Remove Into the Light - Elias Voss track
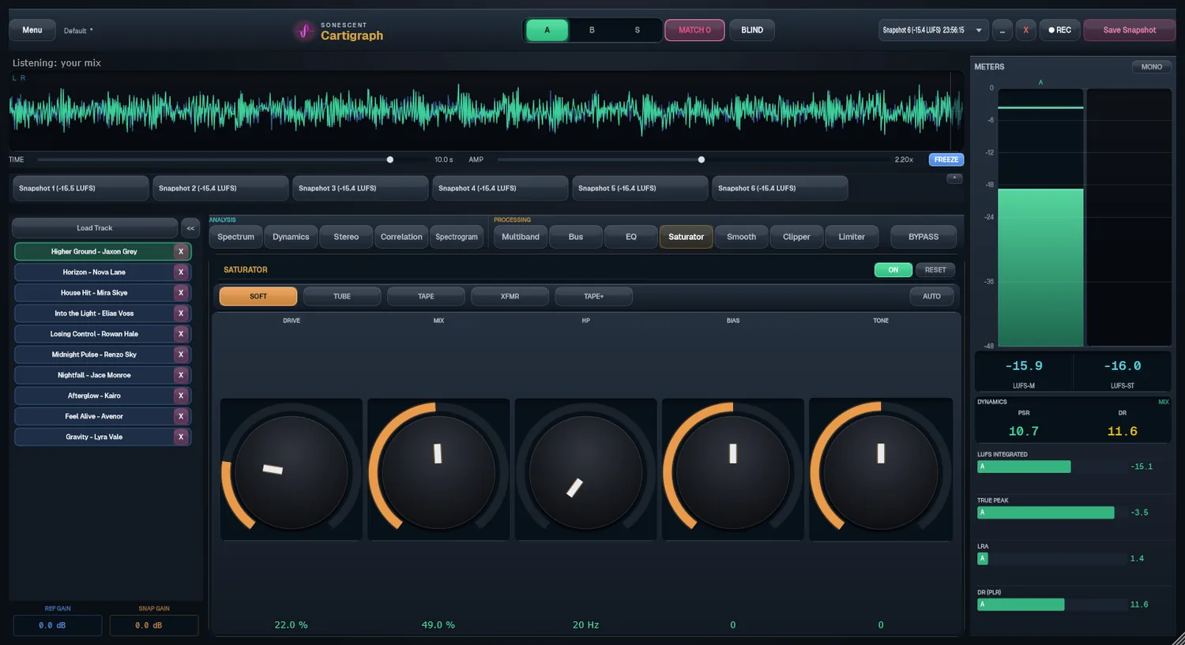1185x645 pixels. [181, 313]
